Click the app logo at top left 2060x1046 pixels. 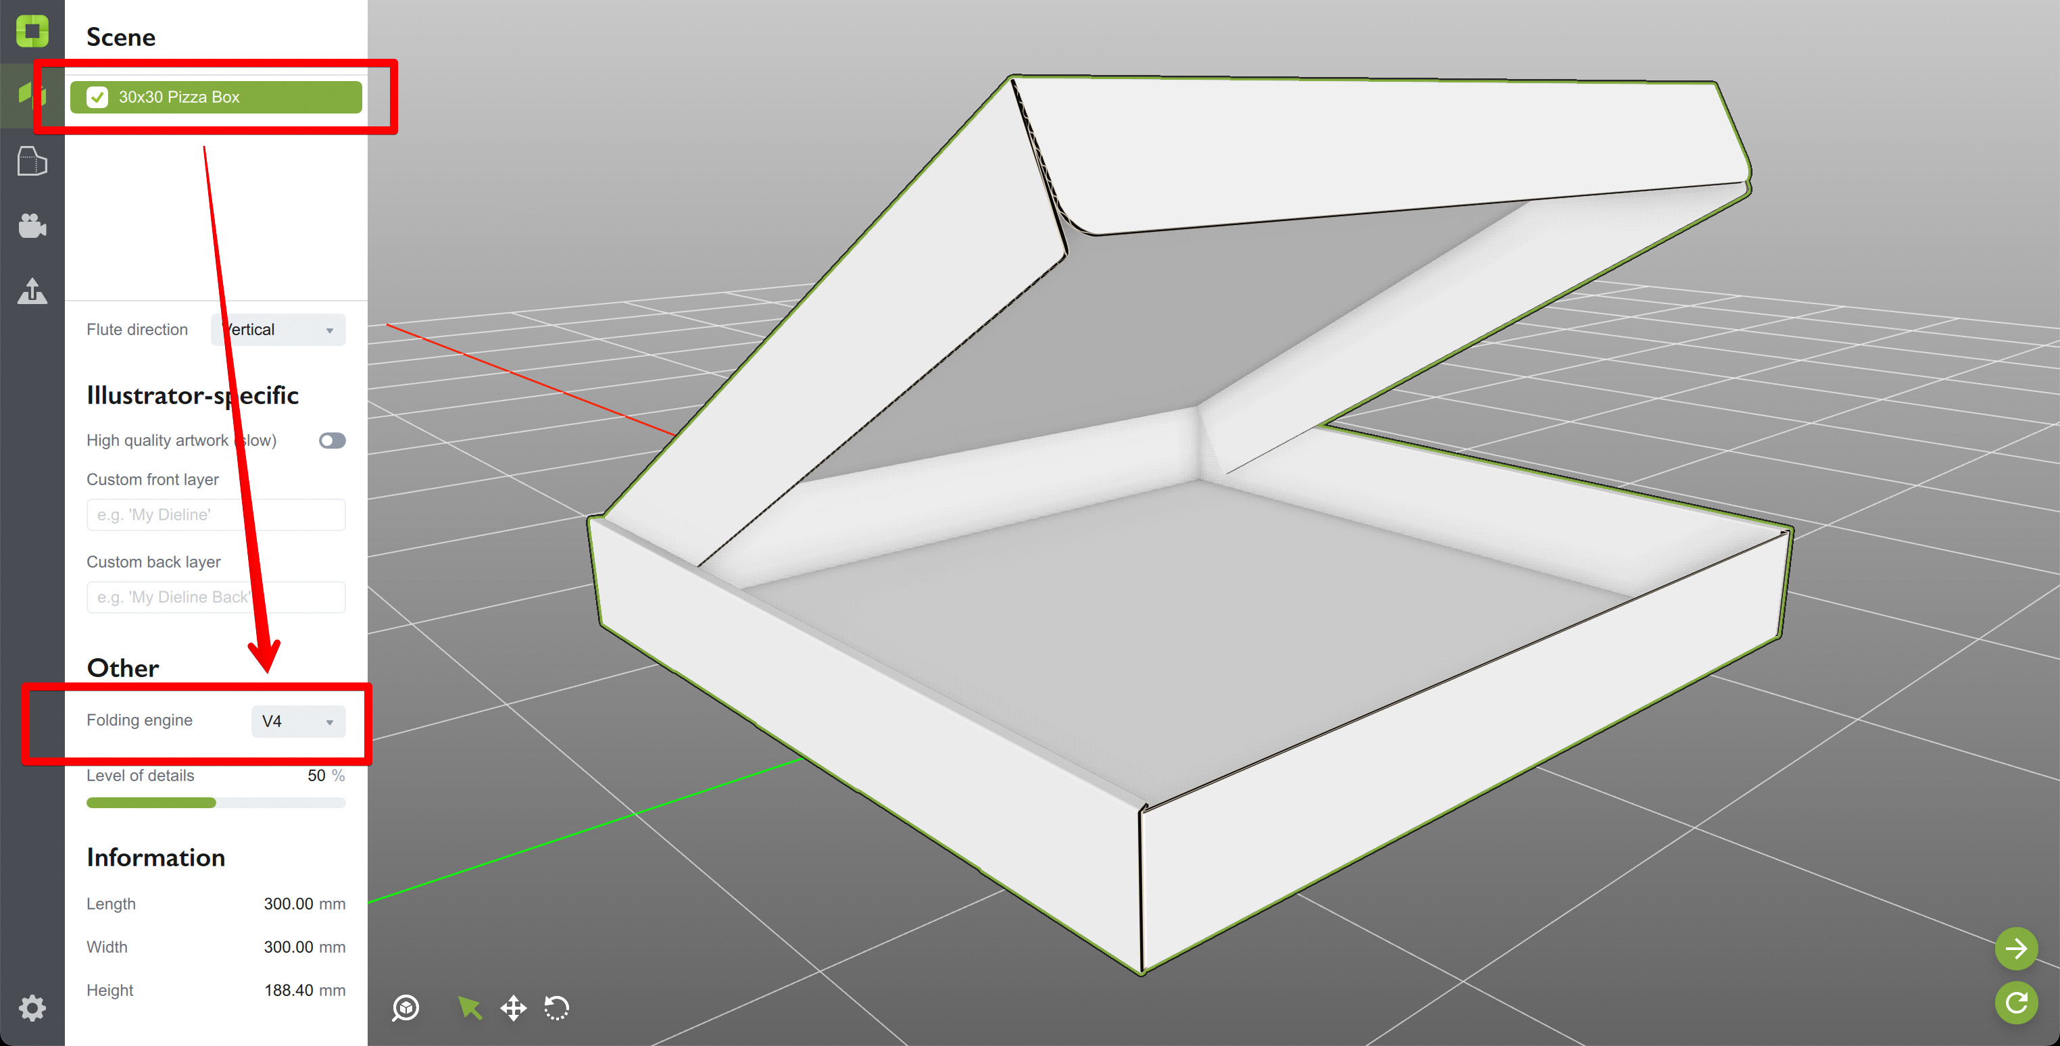[32, 32]
